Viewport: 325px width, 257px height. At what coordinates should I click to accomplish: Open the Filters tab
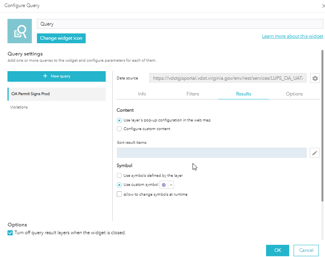[193, 94]
